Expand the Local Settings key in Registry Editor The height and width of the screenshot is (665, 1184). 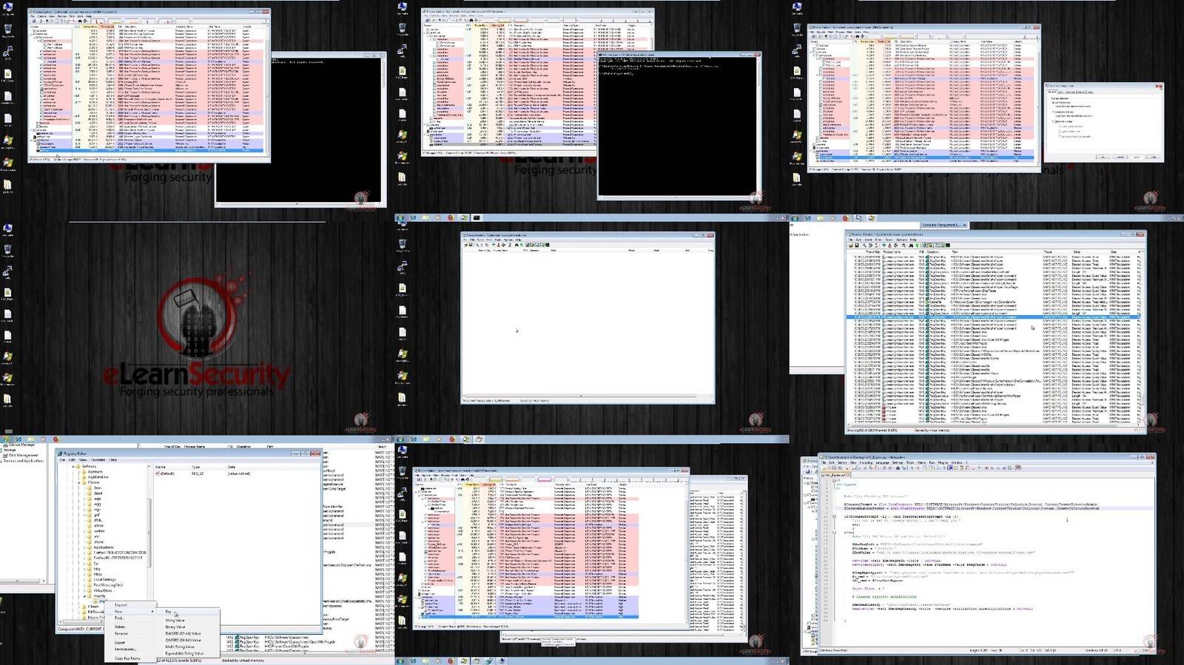[x=84, y=579]
